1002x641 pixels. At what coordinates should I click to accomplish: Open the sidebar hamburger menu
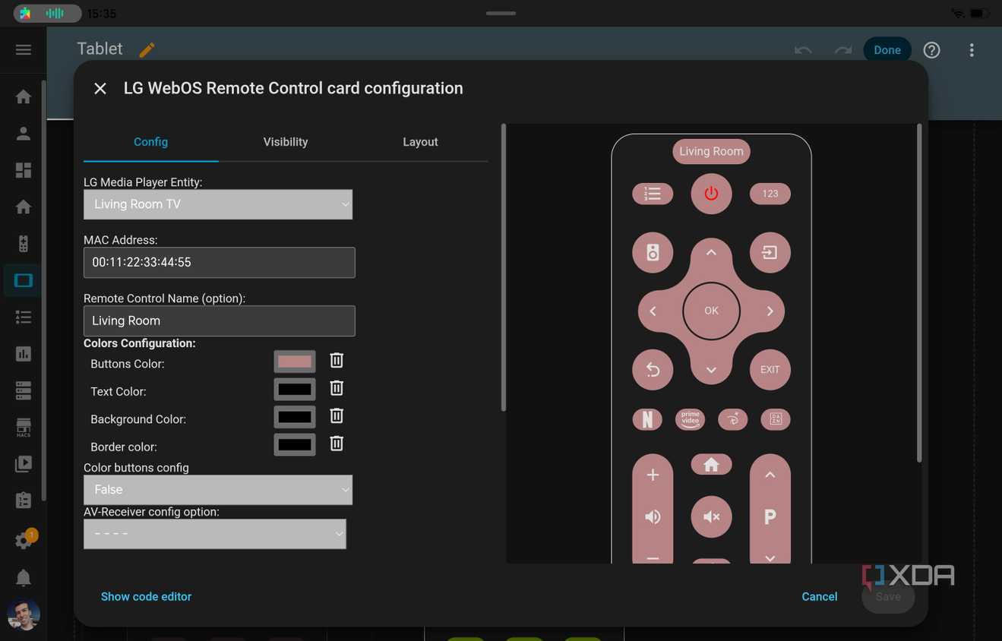click(24, 50)
